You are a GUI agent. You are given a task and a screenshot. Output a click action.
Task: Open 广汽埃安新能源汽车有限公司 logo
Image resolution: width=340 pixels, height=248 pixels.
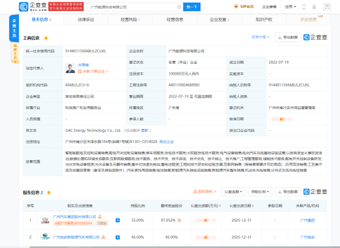pyautogui.click(x=45, y=237)
